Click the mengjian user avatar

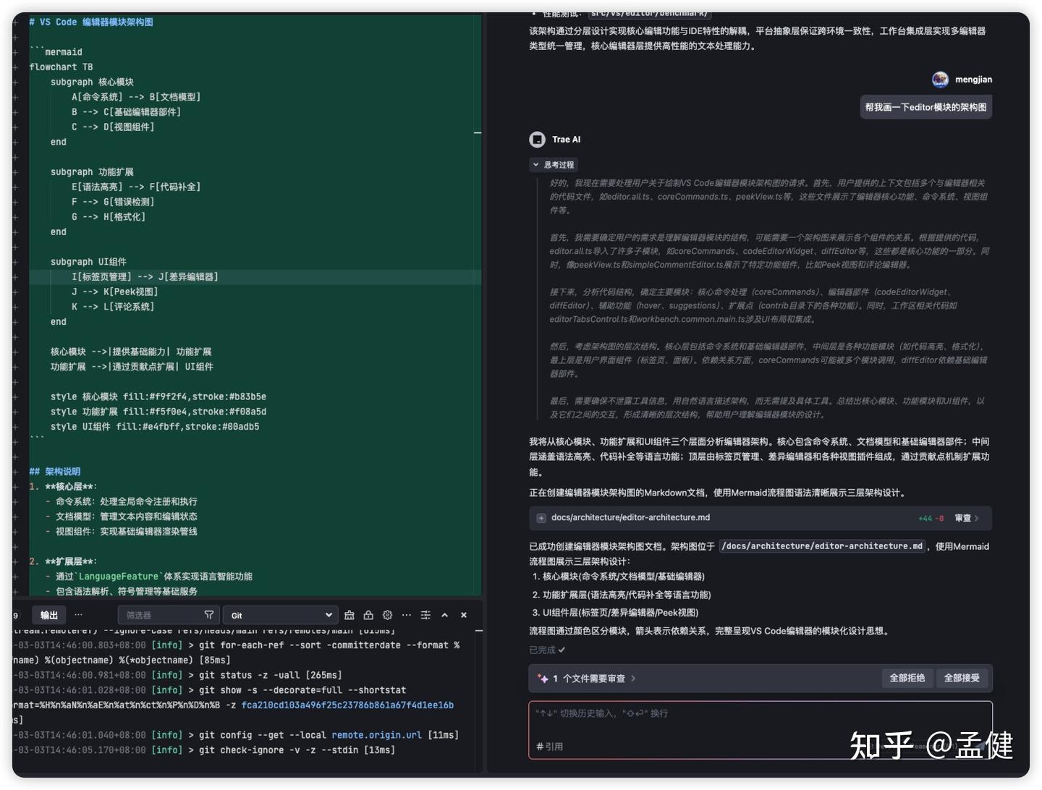tap(940, 80)
